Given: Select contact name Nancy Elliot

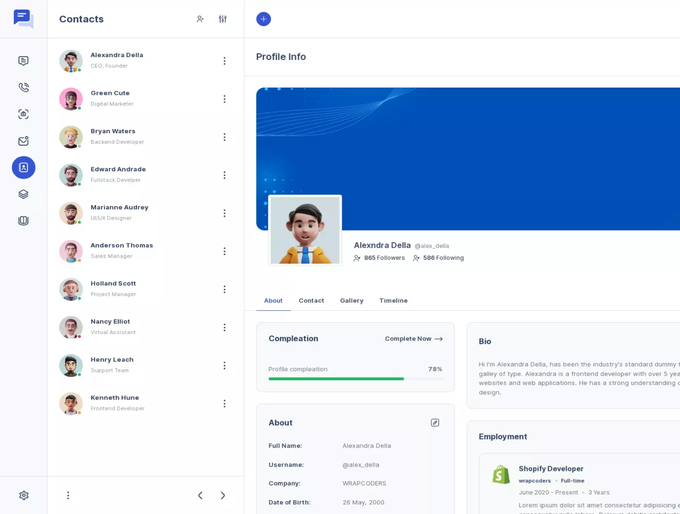Looking at the screenshot, I should click(x=110, y=322).
